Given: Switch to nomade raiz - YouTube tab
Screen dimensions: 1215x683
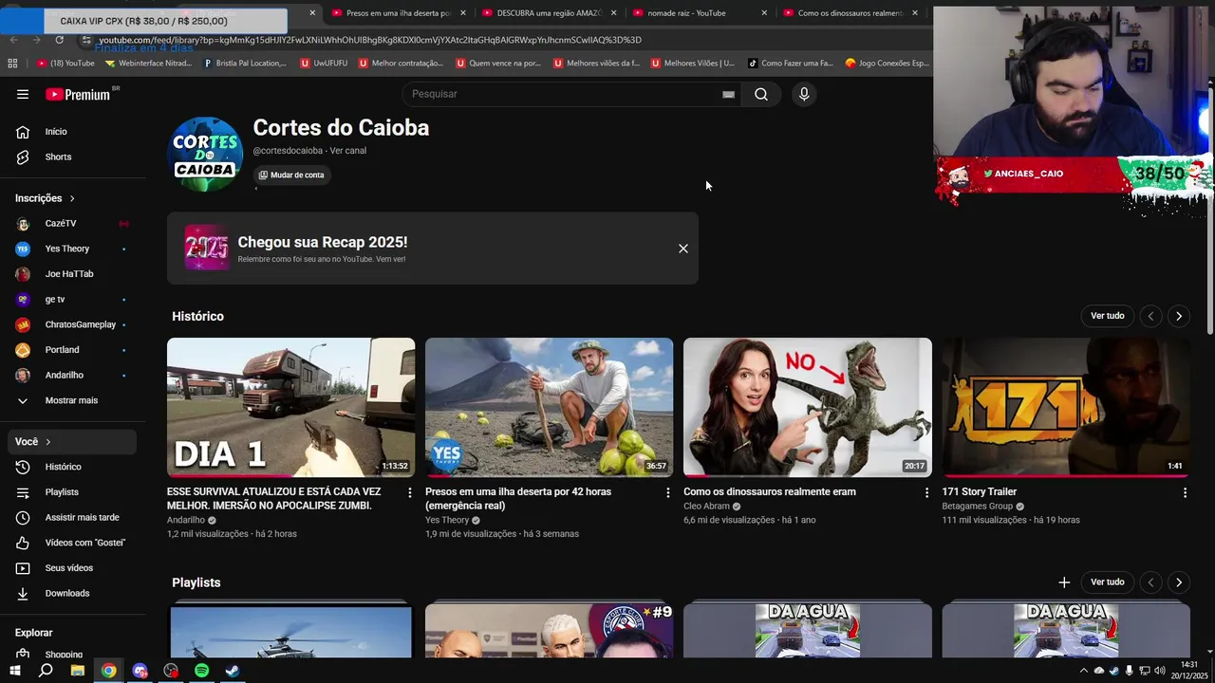Looking at the screenshot, I should (x=700, y=13).
